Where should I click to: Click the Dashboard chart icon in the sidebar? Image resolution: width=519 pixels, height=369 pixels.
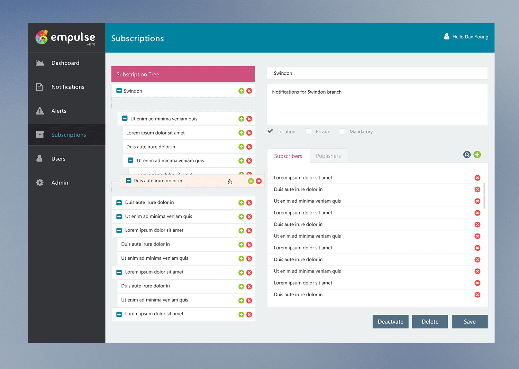(40, 63)
